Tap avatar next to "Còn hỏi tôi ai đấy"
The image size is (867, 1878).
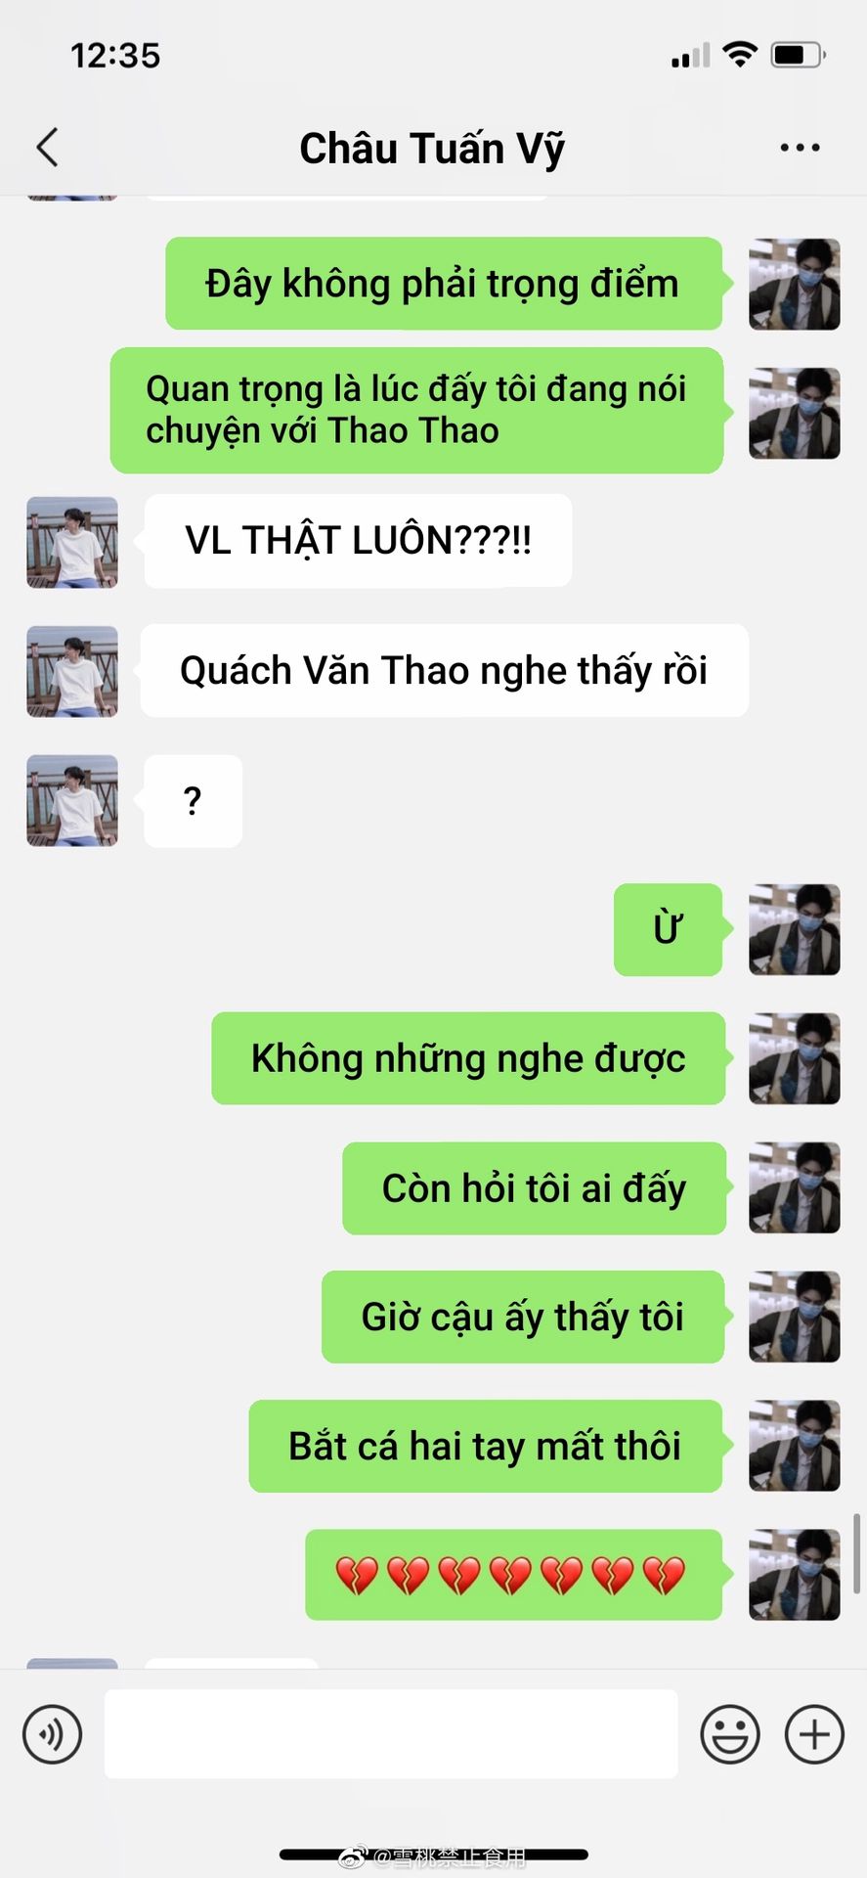[795, 1187]
